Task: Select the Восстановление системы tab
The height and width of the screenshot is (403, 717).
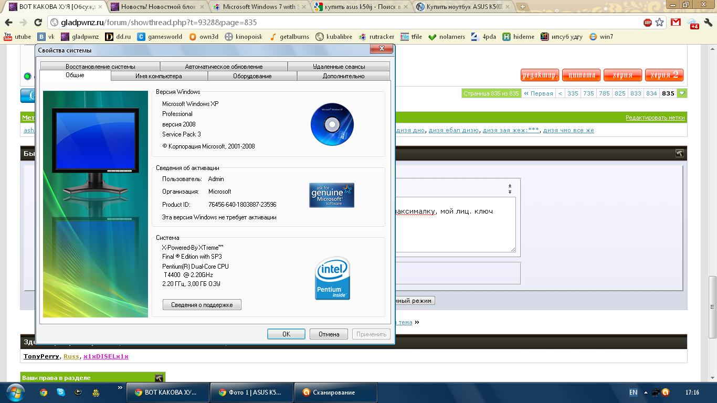Action: point(100,67)
